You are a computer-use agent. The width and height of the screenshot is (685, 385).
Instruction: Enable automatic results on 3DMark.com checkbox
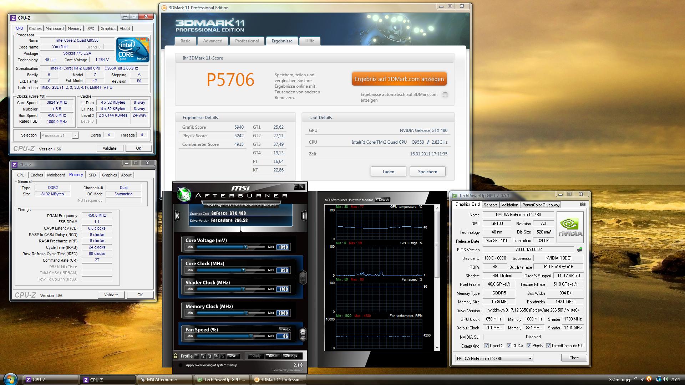(445, 95)
